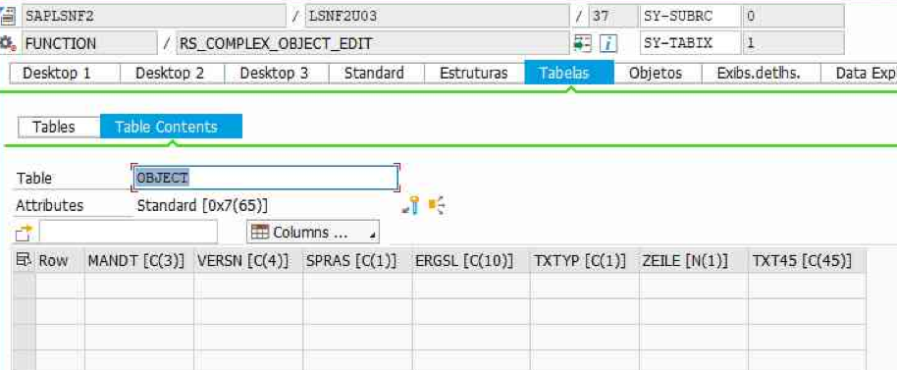The height and width of the screenshot is (370, 897).
Task: Click the insert row icon left of the empty field
Action: click(x=25, y=233)
